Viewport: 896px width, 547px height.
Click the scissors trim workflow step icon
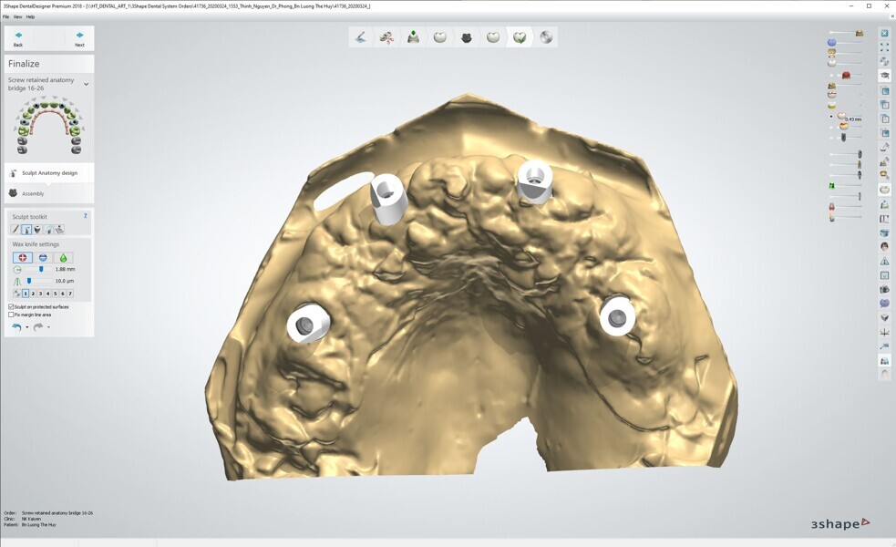(x=386, y=37)
